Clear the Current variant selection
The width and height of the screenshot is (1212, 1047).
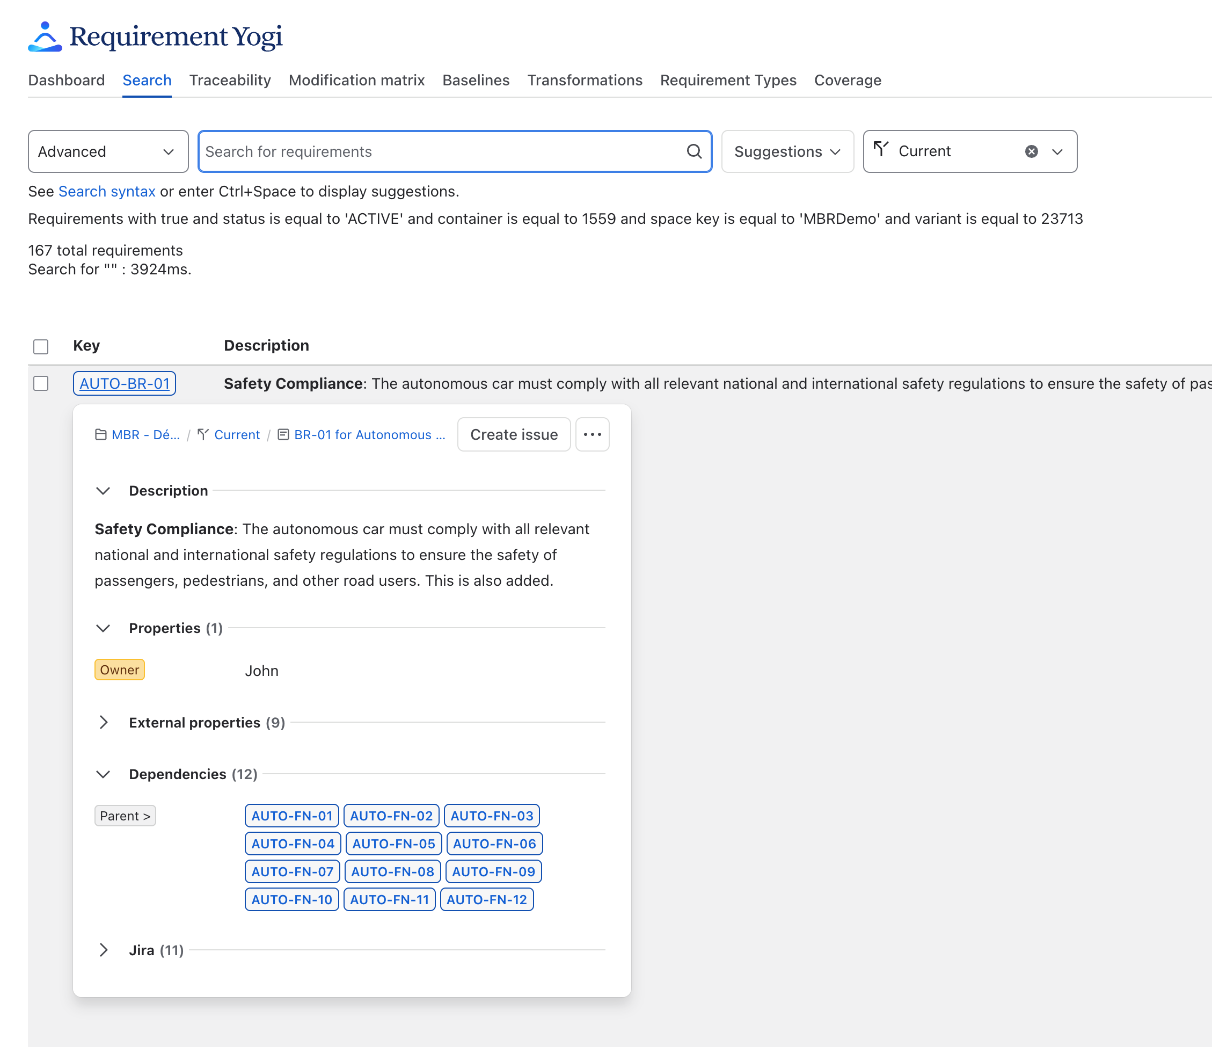[1031, 151]
